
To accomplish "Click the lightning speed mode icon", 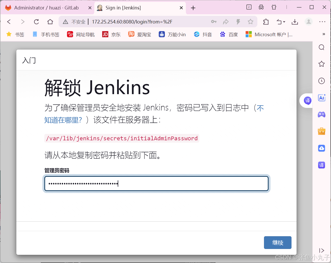I will 238,22.
